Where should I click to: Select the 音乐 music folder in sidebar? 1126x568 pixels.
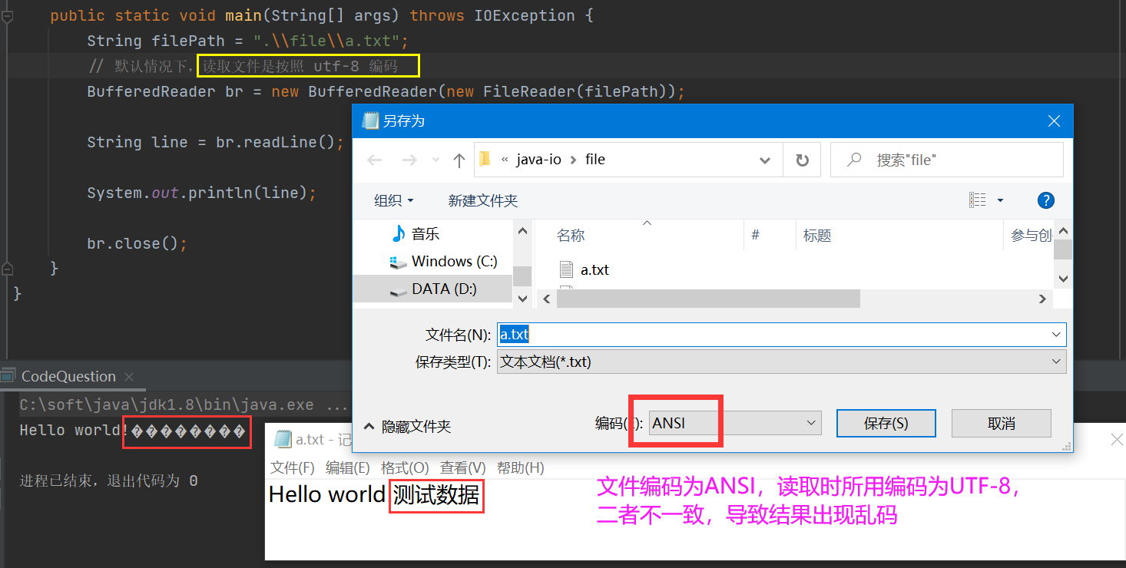click(x=425, y=232)
